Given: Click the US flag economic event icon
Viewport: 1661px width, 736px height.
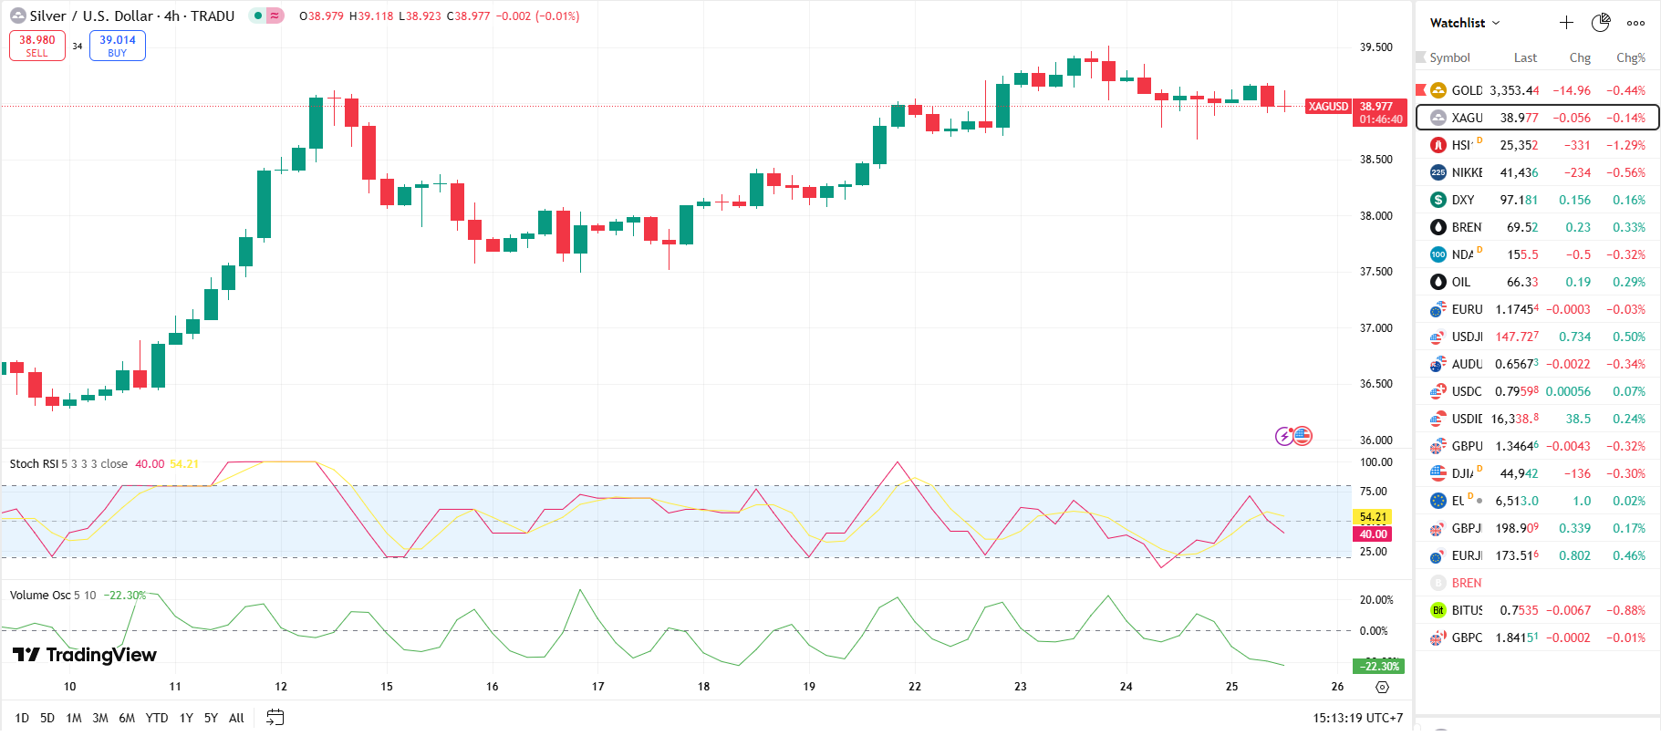Looking at the screenshot, I should pos(1303,436).
